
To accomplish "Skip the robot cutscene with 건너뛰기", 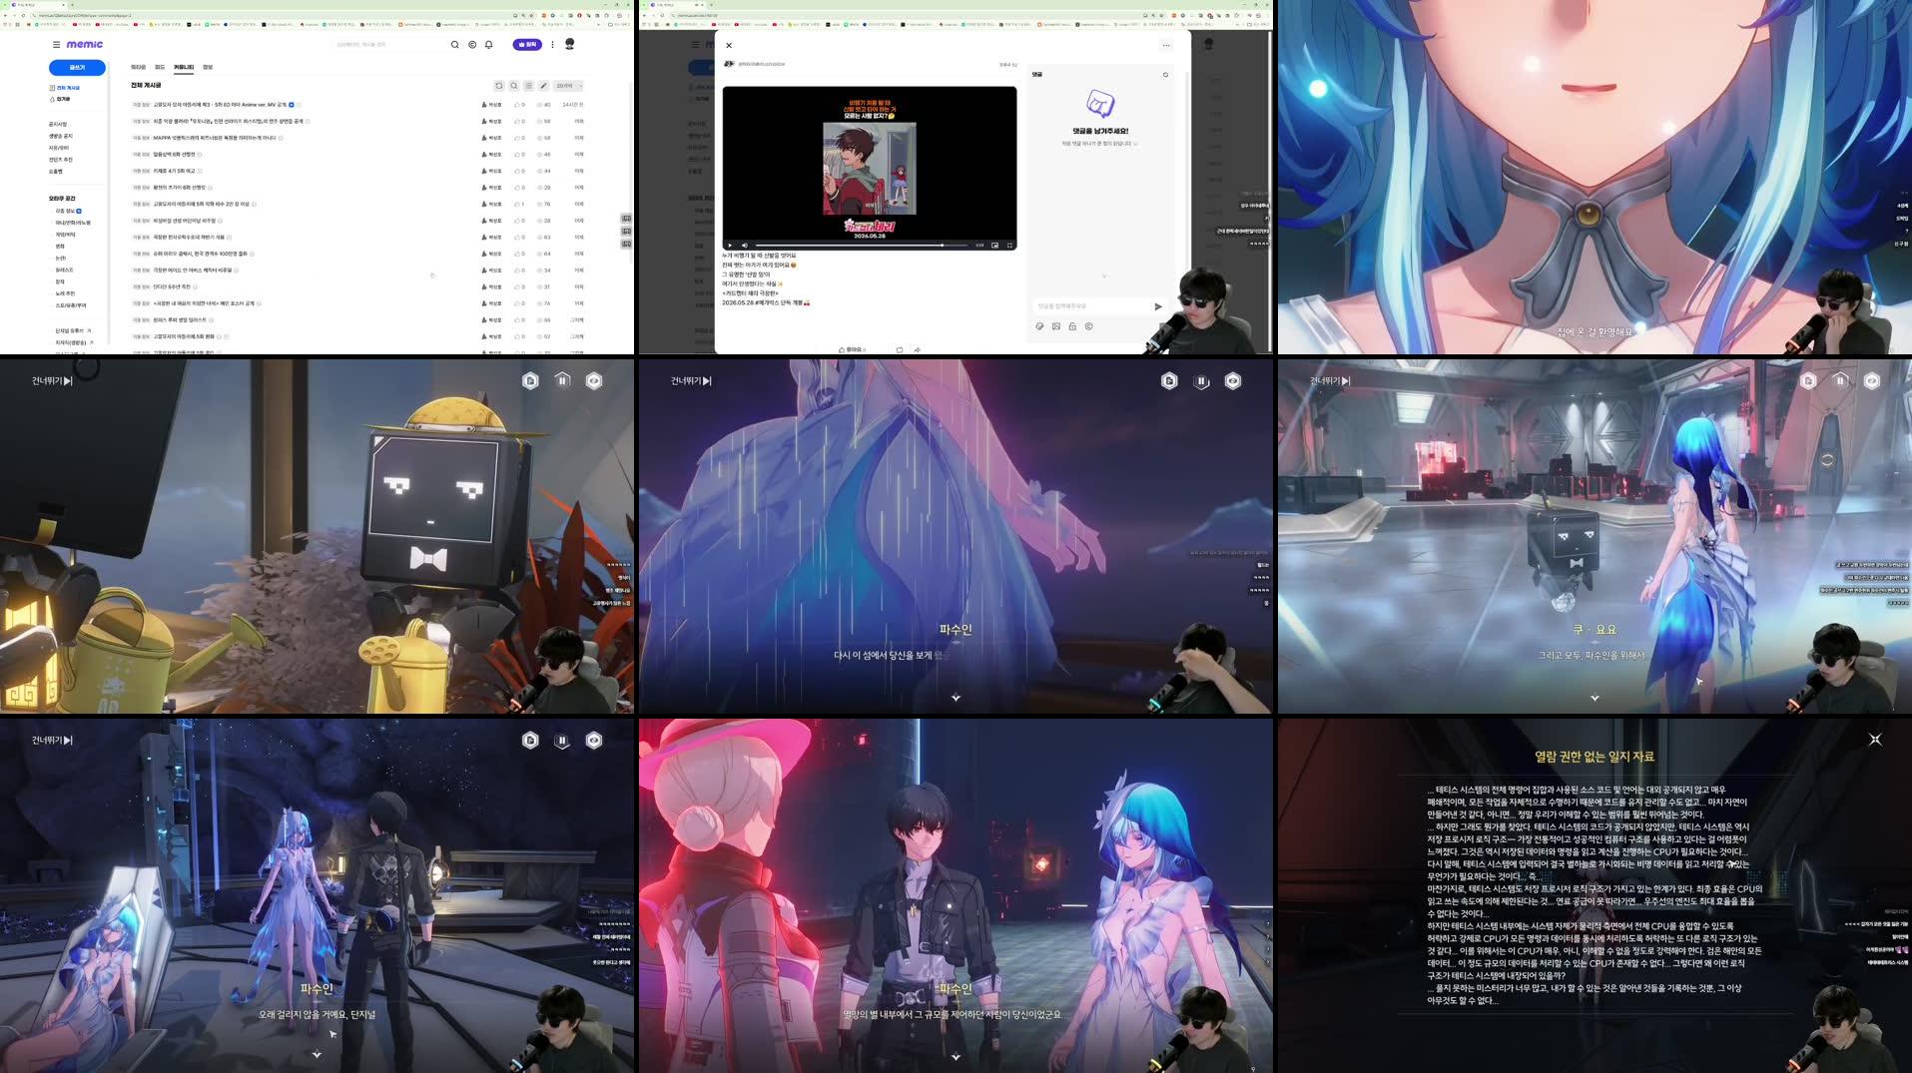I will click(x=52, y=380).
